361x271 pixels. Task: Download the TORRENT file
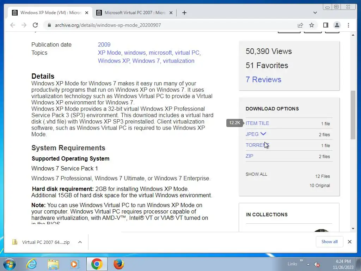(x=257, y=145)
